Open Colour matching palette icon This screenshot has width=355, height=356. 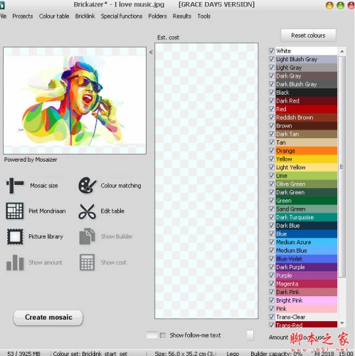(87, 185)
